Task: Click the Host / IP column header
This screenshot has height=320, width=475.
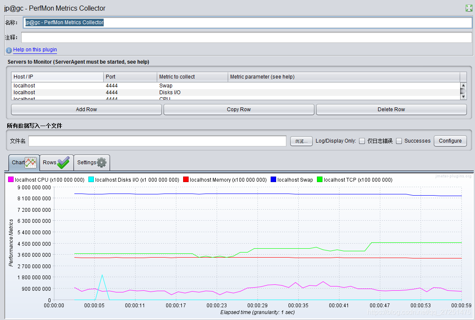Action: coord(57,77)
